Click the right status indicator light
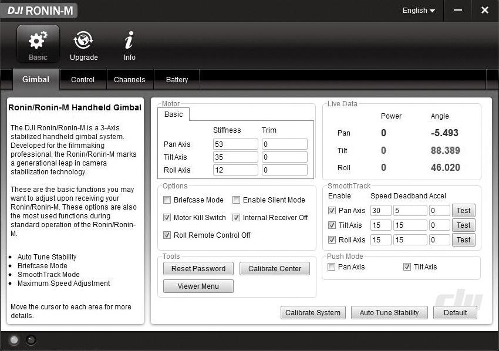The width and height of the screenshot is (499, 351). coord(31,340)
